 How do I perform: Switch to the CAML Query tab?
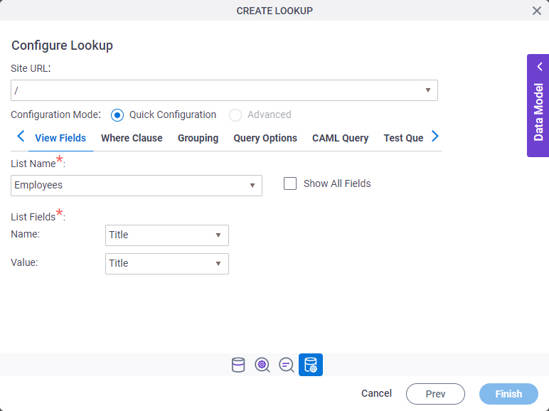click(x=341, y=138)
